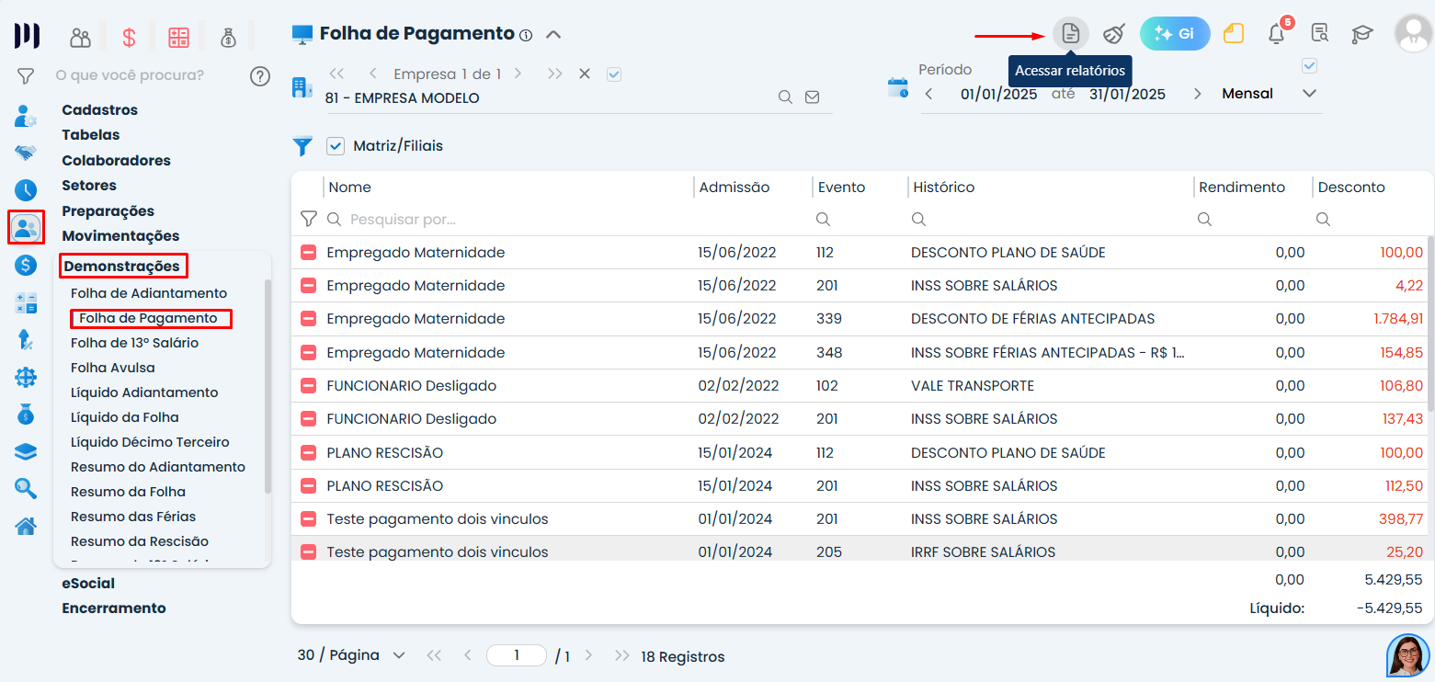The image size is (1435, 682).
Task: Open the 30 / Página page size dropdown
Action: click(x=351, y=655)
